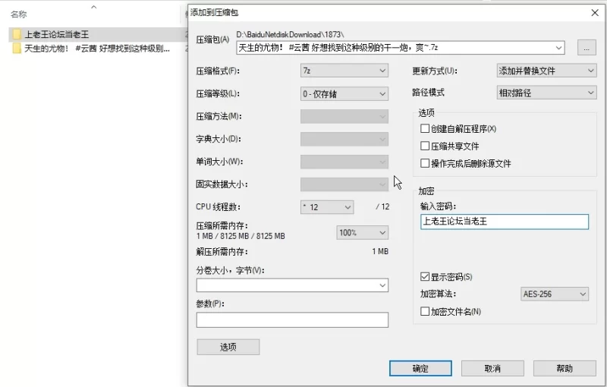
Task: Click the 1 MB / 8125 MB memory text
Action: [241, 236]
